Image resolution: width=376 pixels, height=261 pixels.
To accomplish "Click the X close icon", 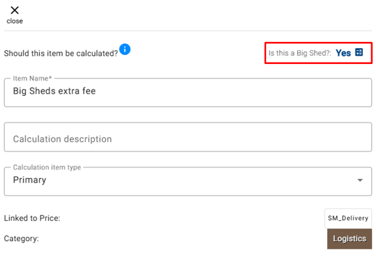I will tap(14, 10).
